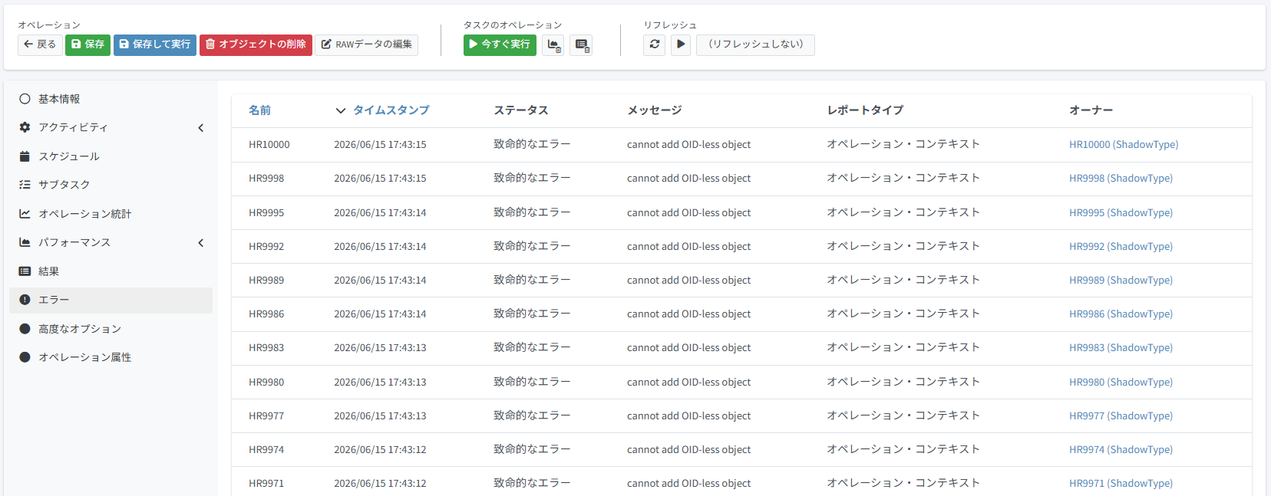Open owner link HR9998 (ShadowType)
Viewport: 1271px width, 496px height.
[1121, 178]
